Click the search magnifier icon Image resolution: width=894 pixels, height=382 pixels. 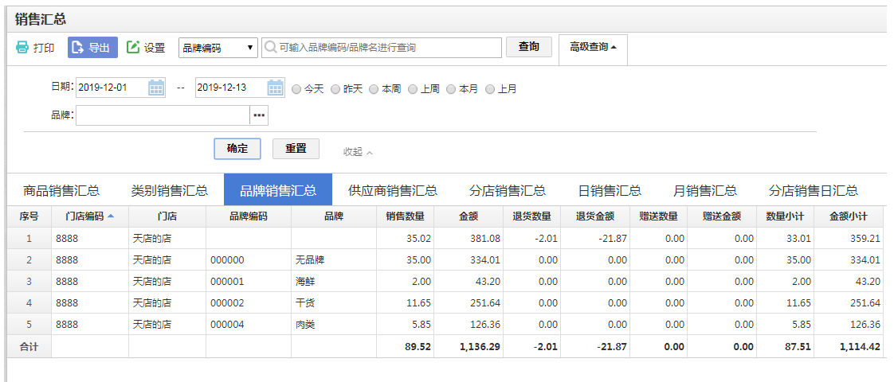click(271, 48)
